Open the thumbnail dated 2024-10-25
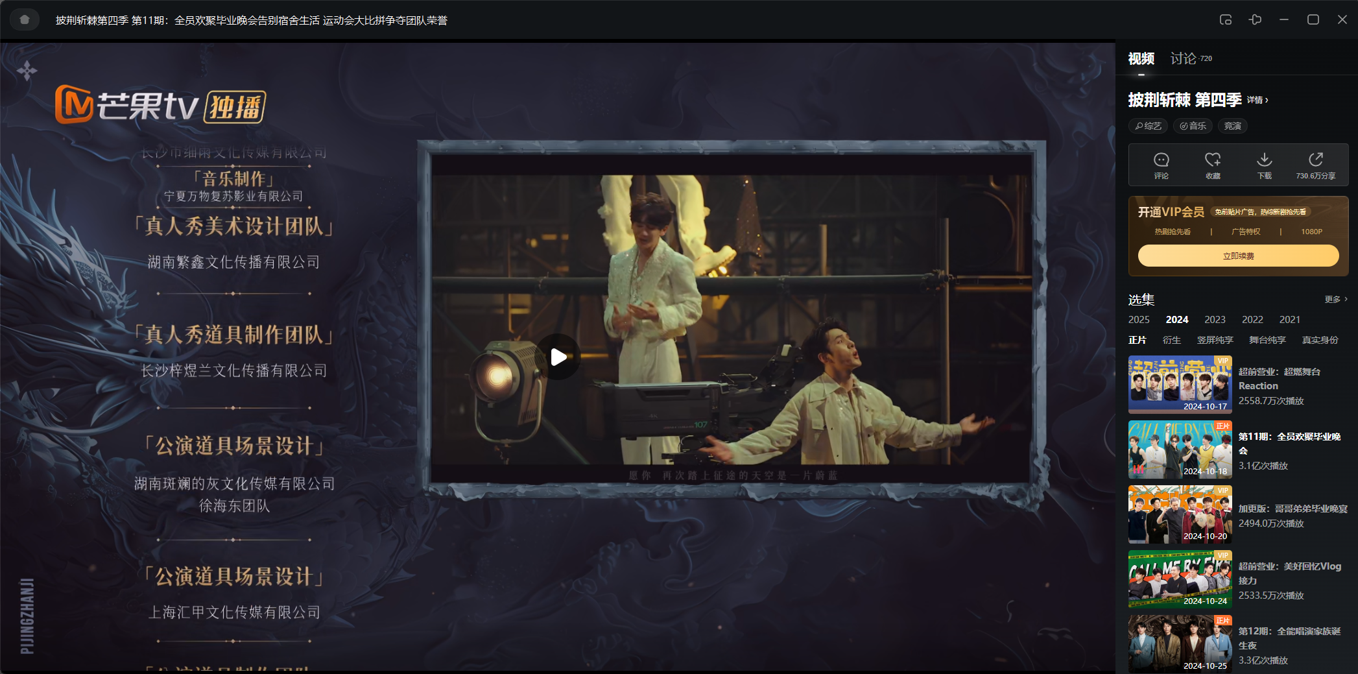Screen dimensions: 1358x674 tap(1180, 644)
